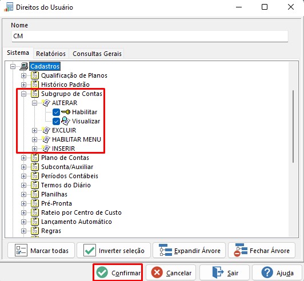Select the Planilhas tree label
This screenshot has height=281, width=304.
[54, 194]
